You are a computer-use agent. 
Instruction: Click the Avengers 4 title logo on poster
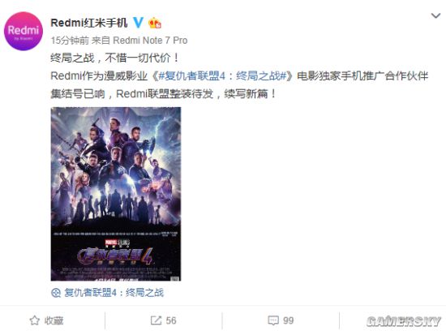point(116,256)
